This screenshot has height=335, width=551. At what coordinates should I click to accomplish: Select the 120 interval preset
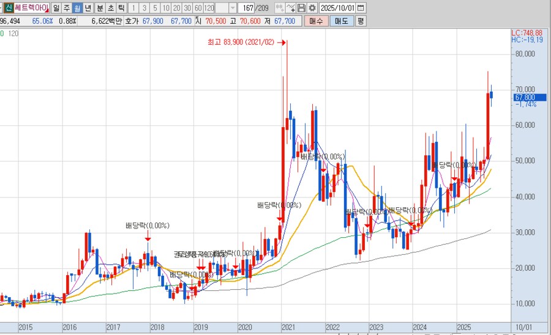(209, 8)
